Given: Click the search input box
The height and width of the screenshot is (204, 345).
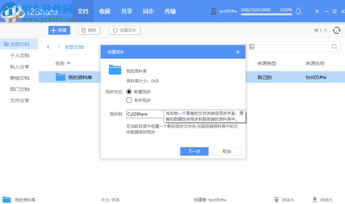Looking at the screenshot, I should coord(293,46).
